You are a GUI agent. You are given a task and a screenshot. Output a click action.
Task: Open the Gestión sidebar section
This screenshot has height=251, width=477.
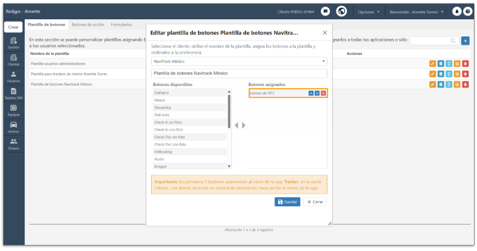pyautogui.click(x=13, y=43)
